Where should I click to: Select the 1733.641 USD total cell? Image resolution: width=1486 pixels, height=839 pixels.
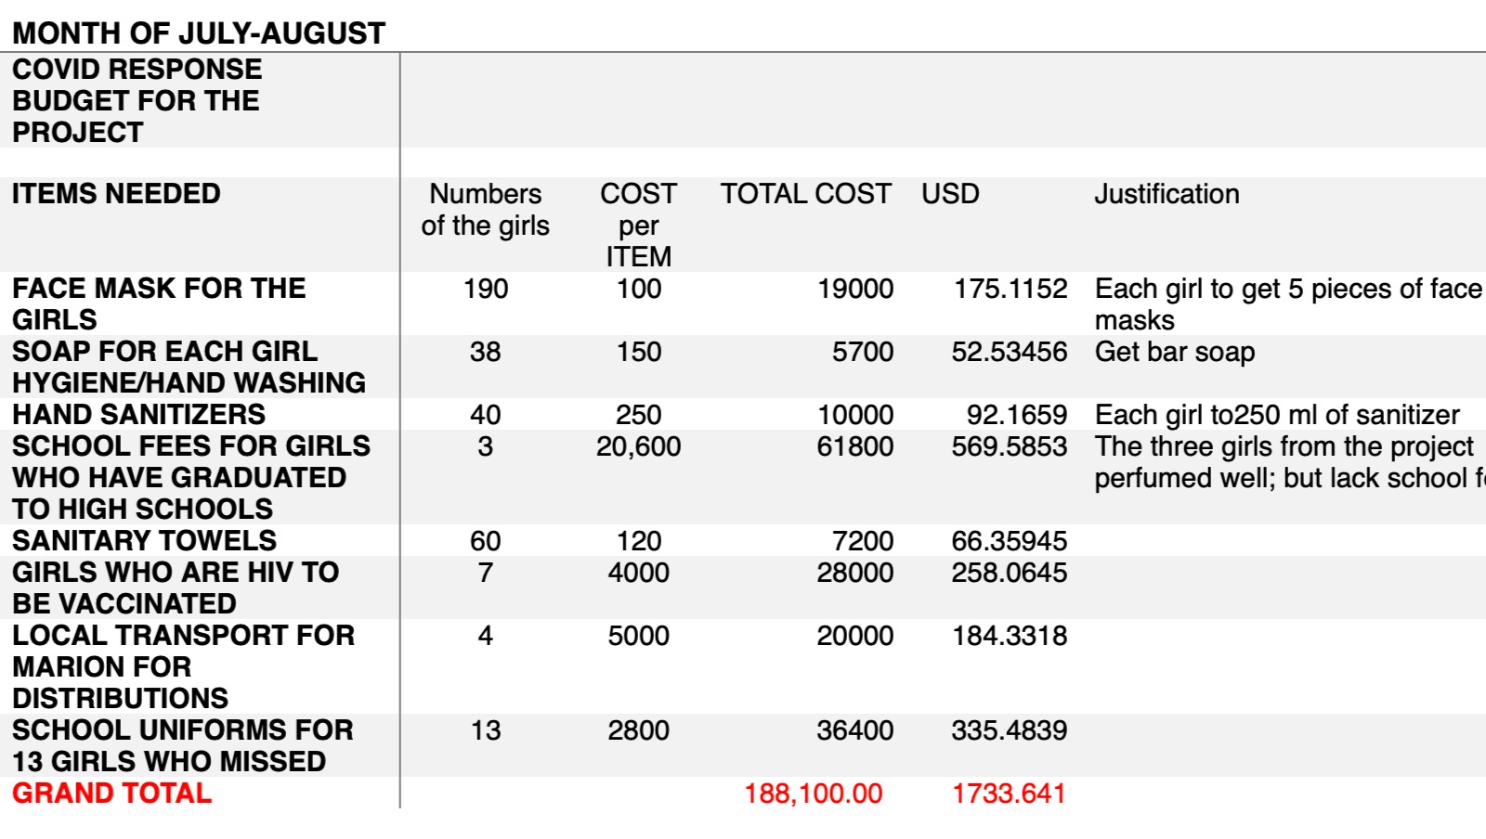[x=1009, y=794]
